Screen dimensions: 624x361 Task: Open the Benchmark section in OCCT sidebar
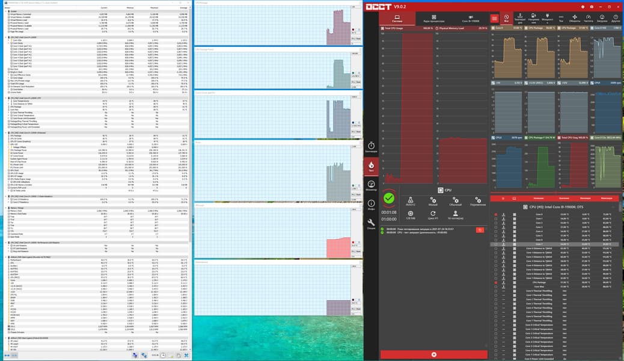coord(371,147)
